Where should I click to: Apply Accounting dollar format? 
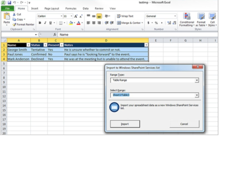click(x=148, y=23)
